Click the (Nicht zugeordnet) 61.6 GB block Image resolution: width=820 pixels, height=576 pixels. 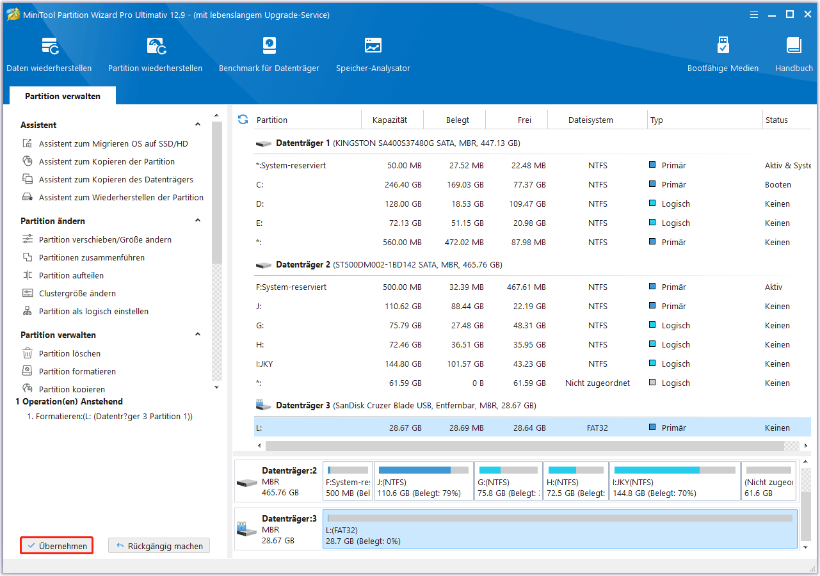click(x=768, y=481)
